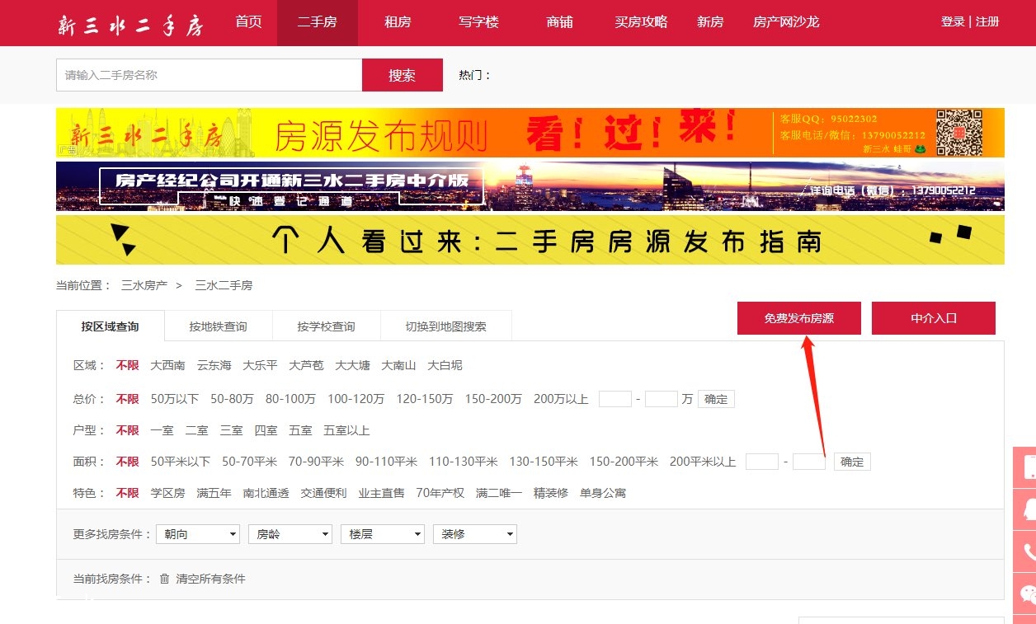Click the 免费发布房源 button
The height and width of the screenshot is (624, 1036).
click(x=799, y=318)
